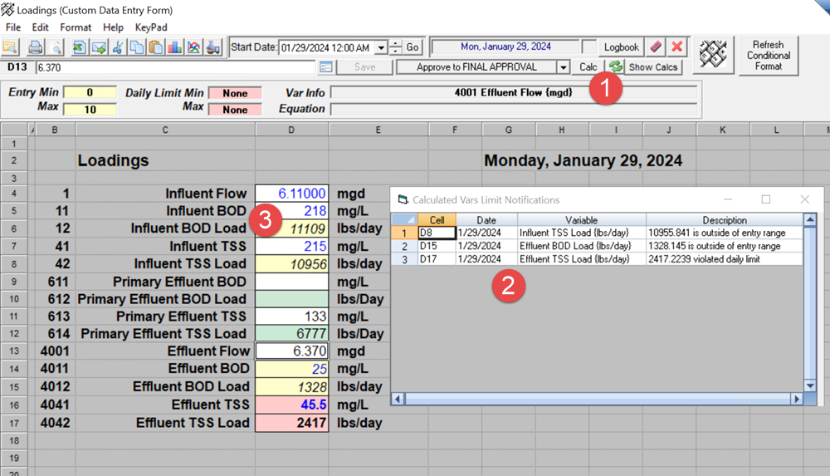Click the Influent Flow value cell
The width and height of the screenshot is (830, 476).
tap(292, 194)
